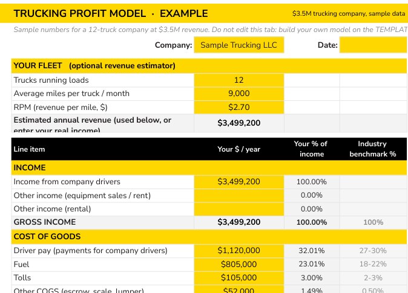Click the Your % of income column header
408x293 pixels.
[x=312, y=149]
